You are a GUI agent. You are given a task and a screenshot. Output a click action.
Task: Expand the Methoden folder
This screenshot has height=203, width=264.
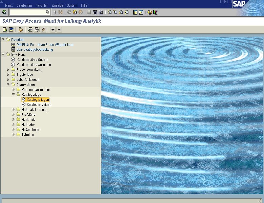click(x=13, y=125)
